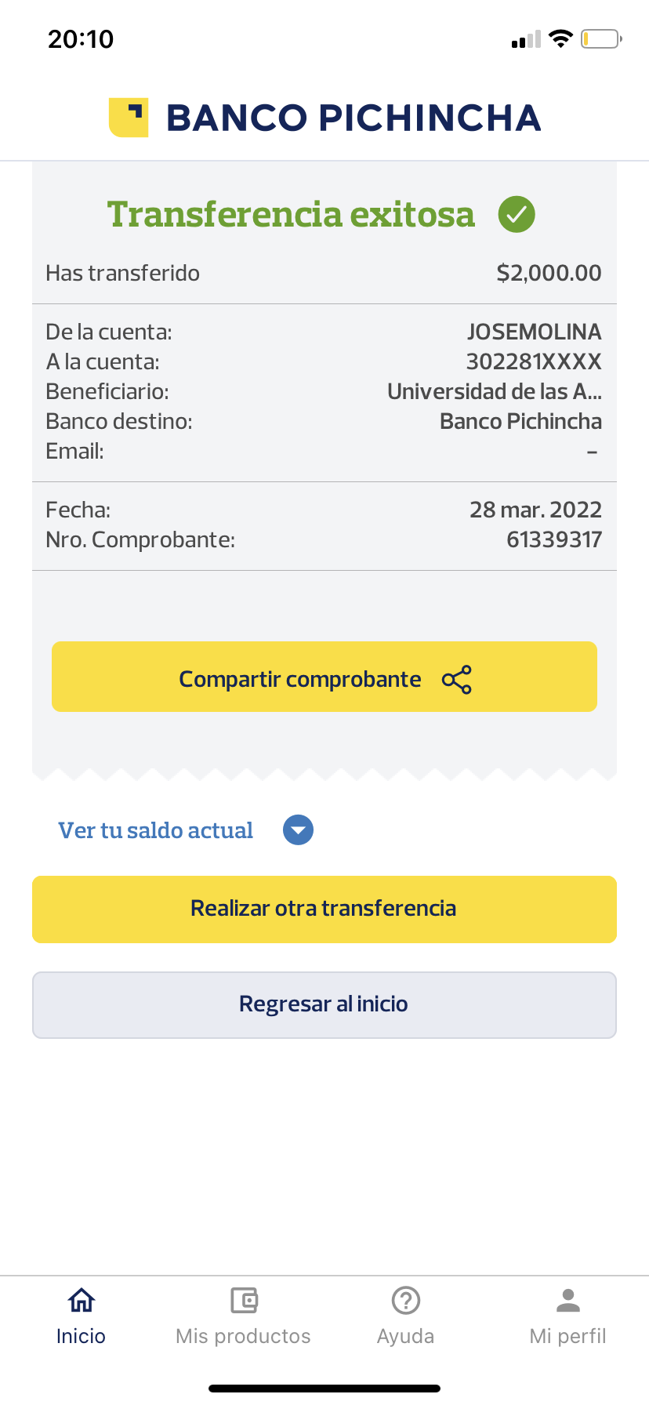Tap the Wi-Fi icon in status bar

point(560,38)
